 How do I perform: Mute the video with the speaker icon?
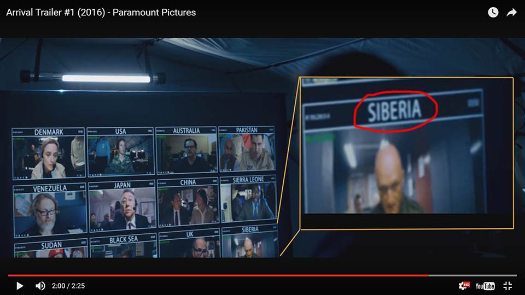point(40,286)
